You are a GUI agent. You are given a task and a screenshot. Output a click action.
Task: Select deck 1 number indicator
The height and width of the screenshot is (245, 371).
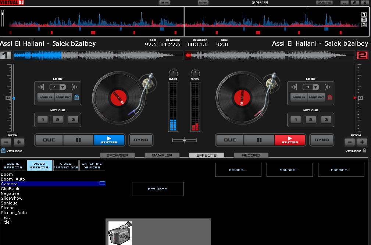(x=6, y=55)
